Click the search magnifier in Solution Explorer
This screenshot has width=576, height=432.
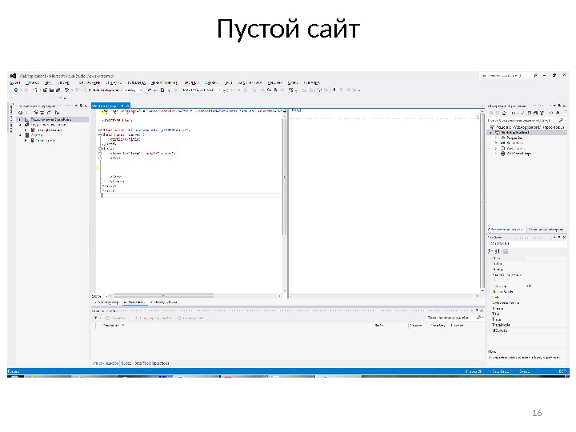[x=561, y=121]
